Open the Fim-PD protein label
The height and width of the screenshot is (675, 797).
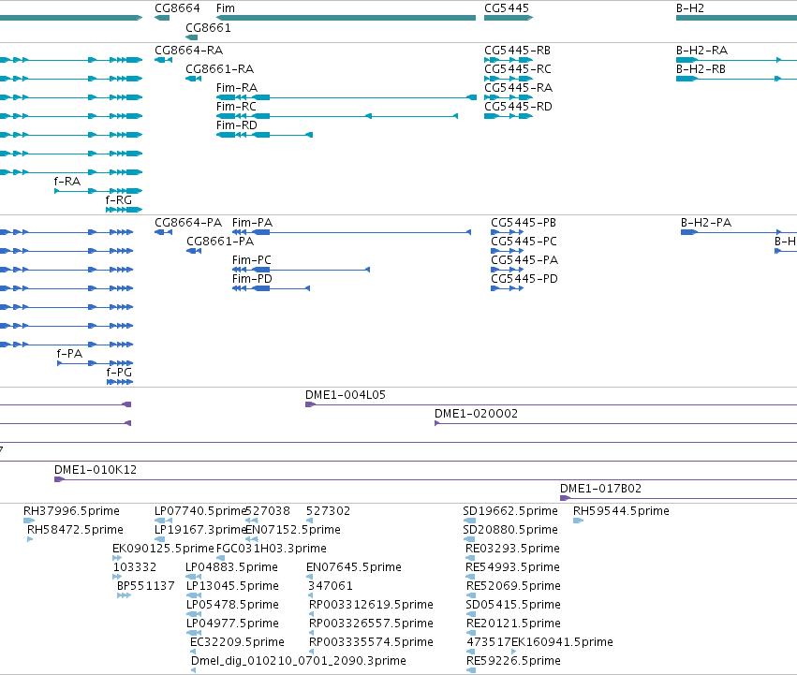pyautogui.click(x=252, y=279)
